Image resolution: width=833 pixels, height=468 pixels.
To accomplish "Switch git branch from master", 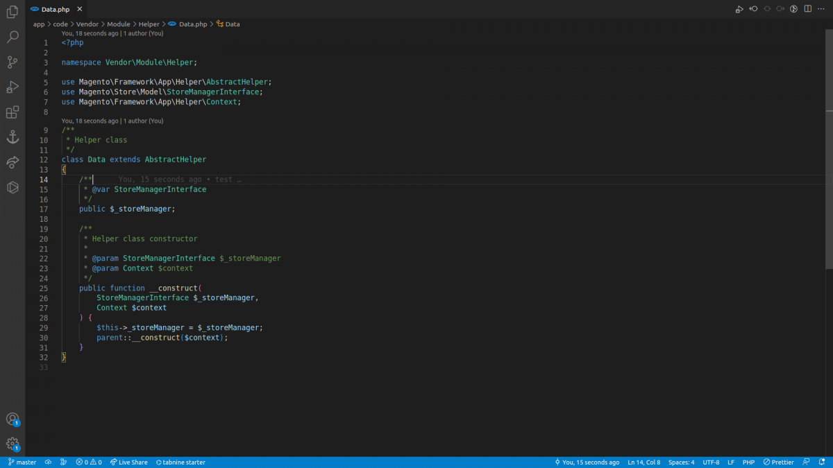I will pos(22,462).
